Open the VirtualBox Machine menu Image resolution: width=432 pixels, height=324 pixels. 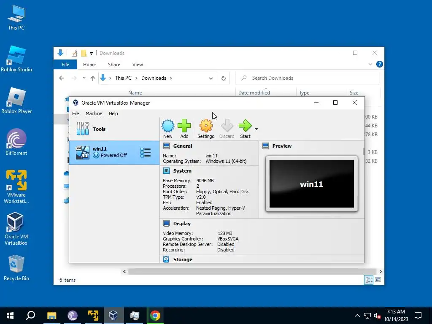pos(94,113)
